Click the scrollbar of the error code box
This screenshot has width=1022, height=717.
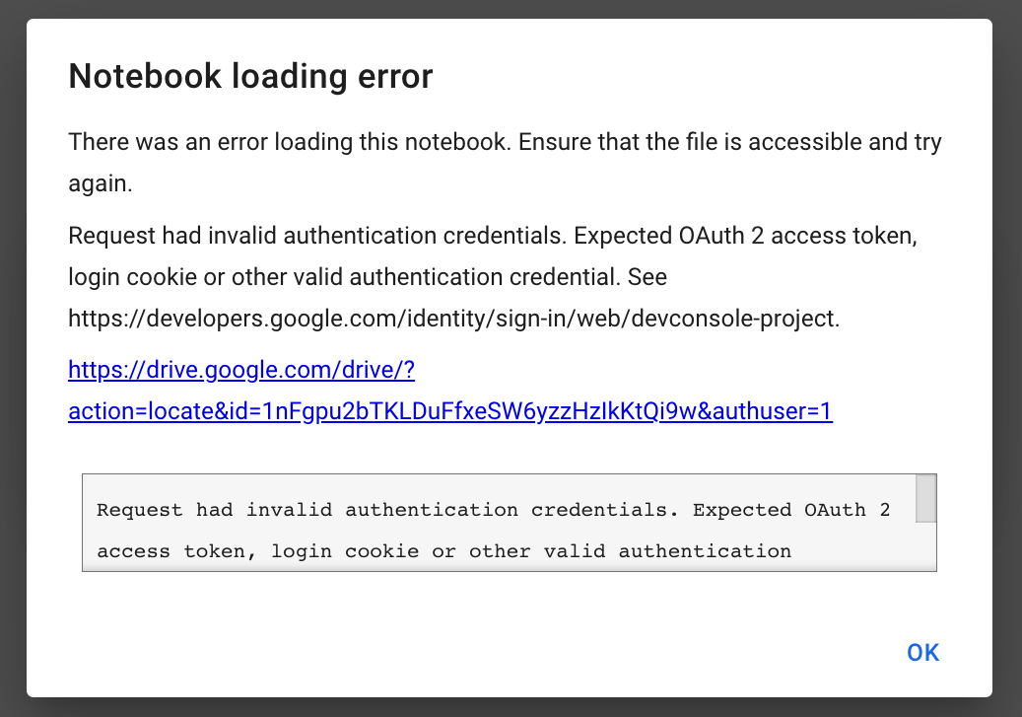pos(927,521)
